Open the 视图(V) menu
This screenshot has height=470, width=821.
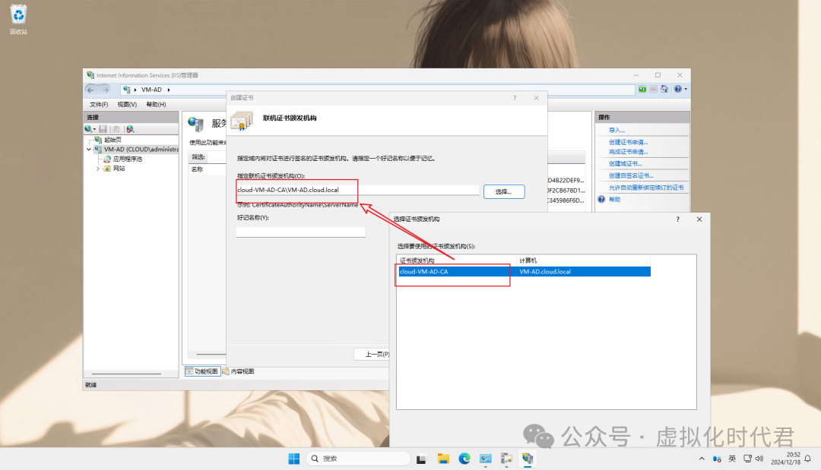click(127, 105)
